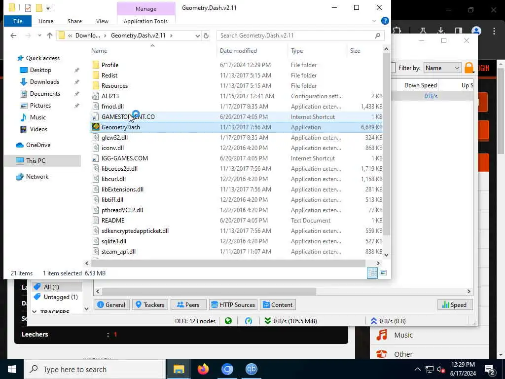Open the notification center icon
This screenshot has width=505, height=379.
click(x=490, y=370)
